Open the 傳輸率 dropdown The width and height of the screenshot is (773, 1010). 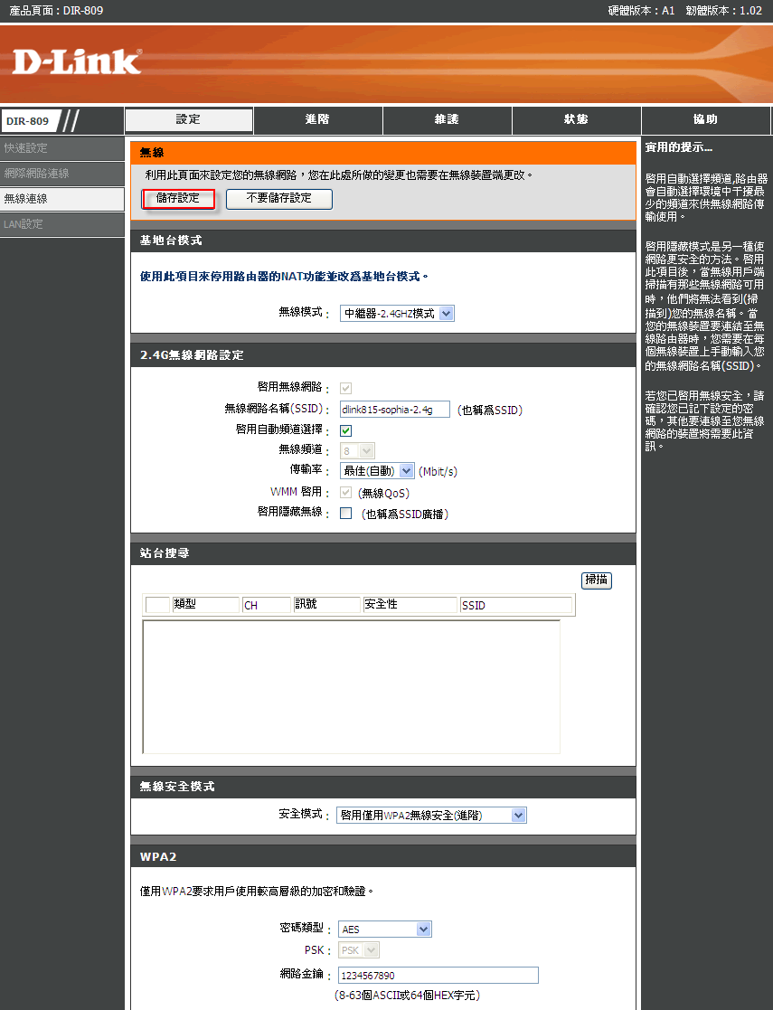(x=377, y=471)
